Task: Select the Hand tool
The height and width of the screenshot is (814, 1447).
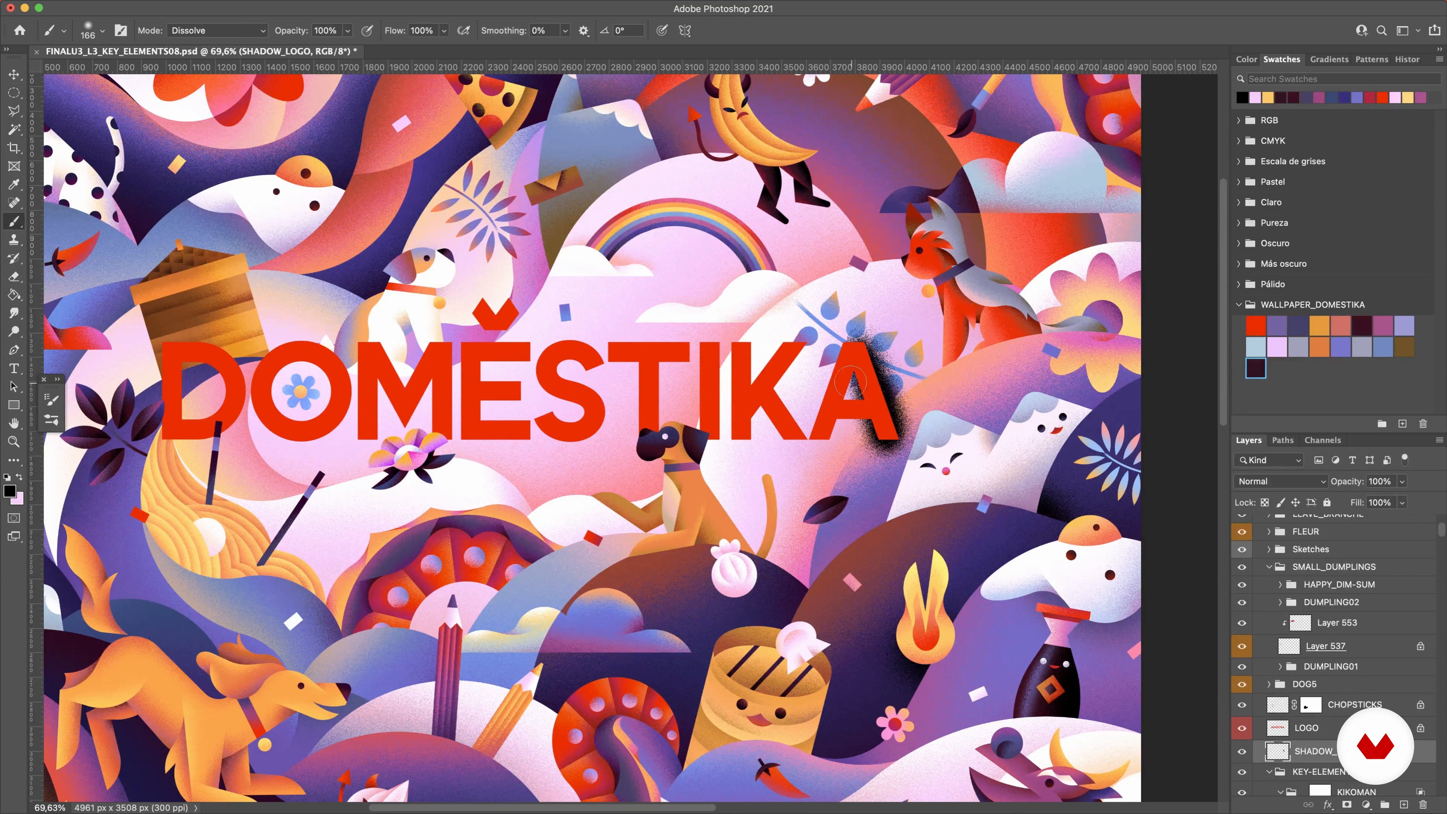Action: tap(14, 423)
